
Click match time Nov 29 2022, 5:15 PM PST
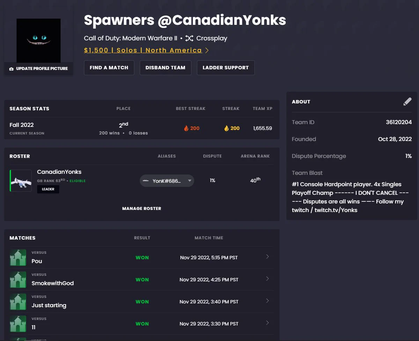[209, 257]
